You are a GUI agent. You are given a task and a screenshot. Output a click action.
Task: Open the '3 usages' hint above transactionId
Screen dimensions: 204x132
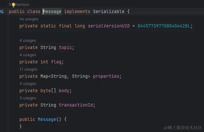tap(28, 98)
